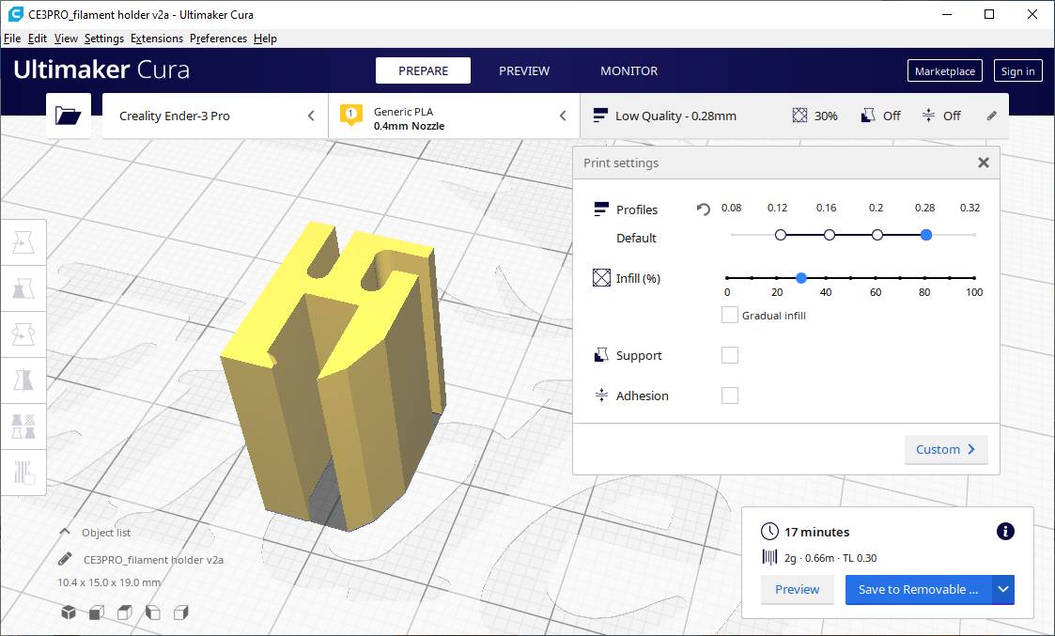Set infill slider to 60
Viewport: 1055px width, 636px height.
coord(876,278)
